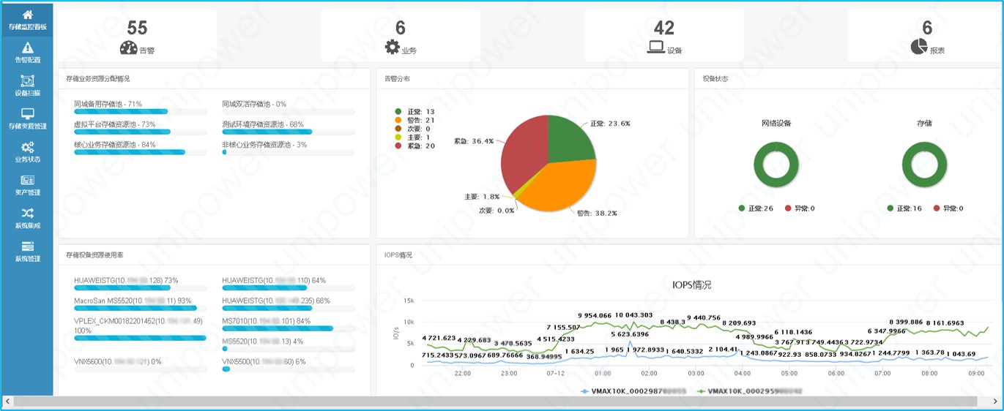
Task: Open 存储资源管理 monitor icon
Action: click(27, 118)
